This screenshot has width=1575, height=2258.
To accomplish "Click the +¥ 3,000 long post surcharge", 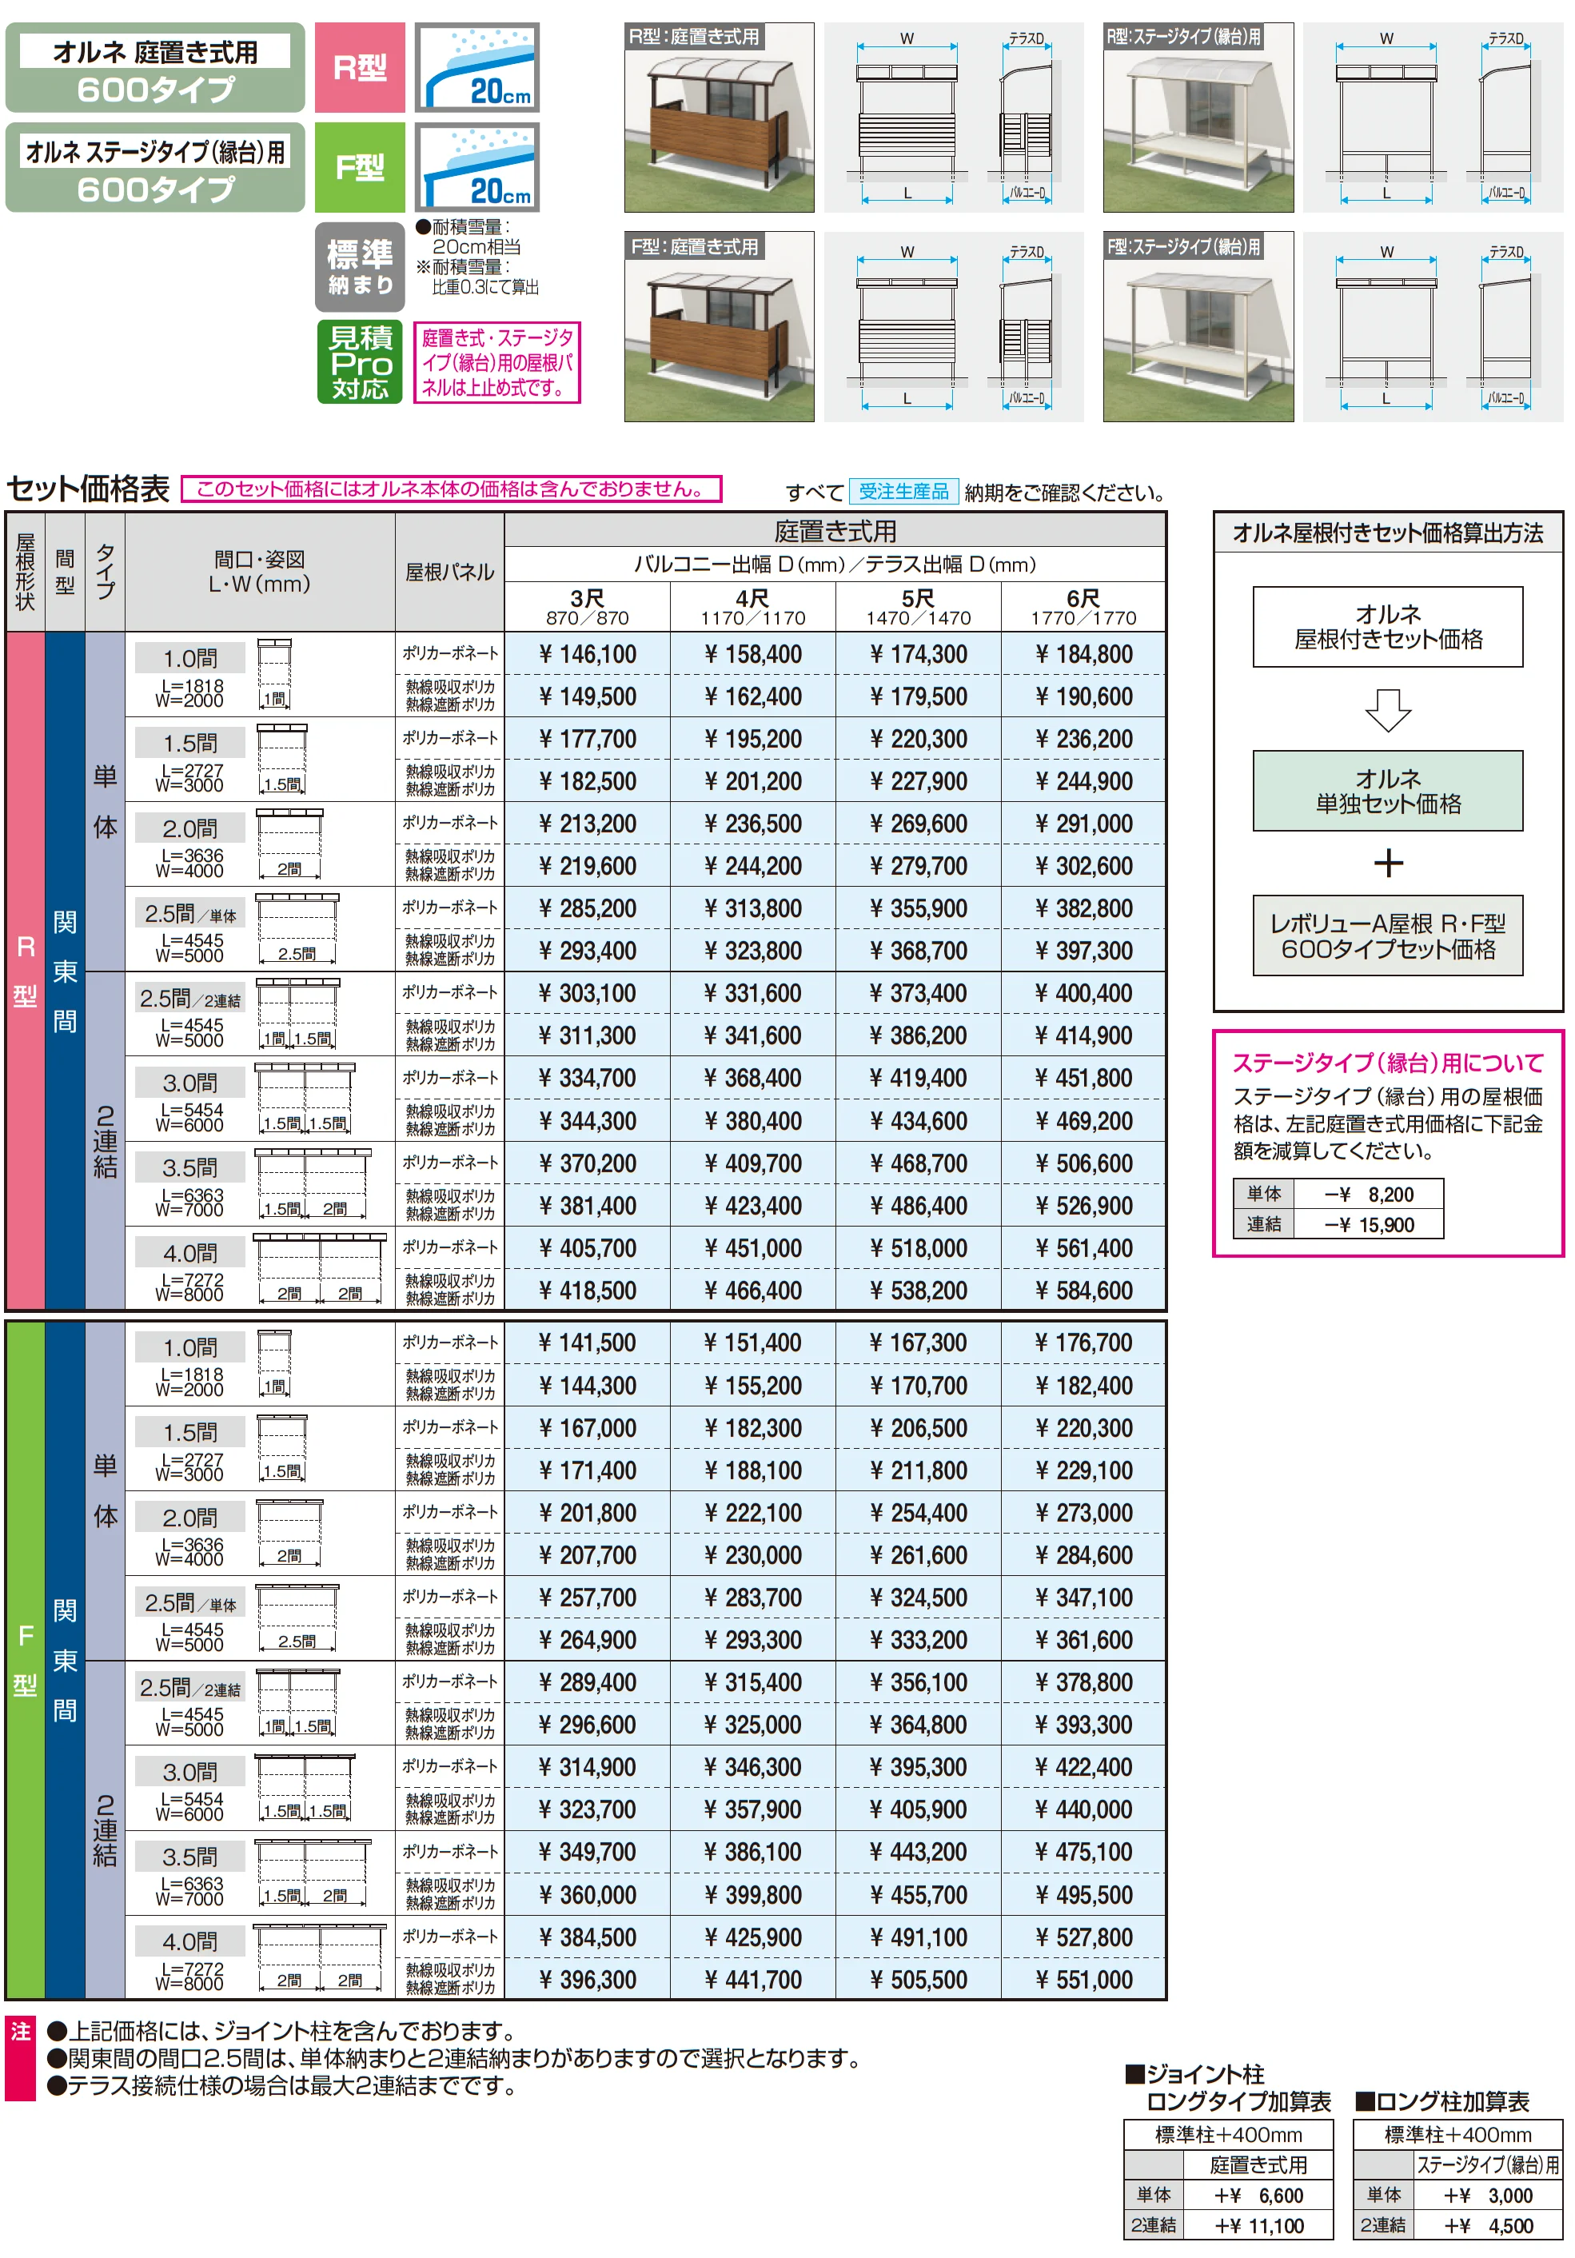I will click(1489, 2195).
